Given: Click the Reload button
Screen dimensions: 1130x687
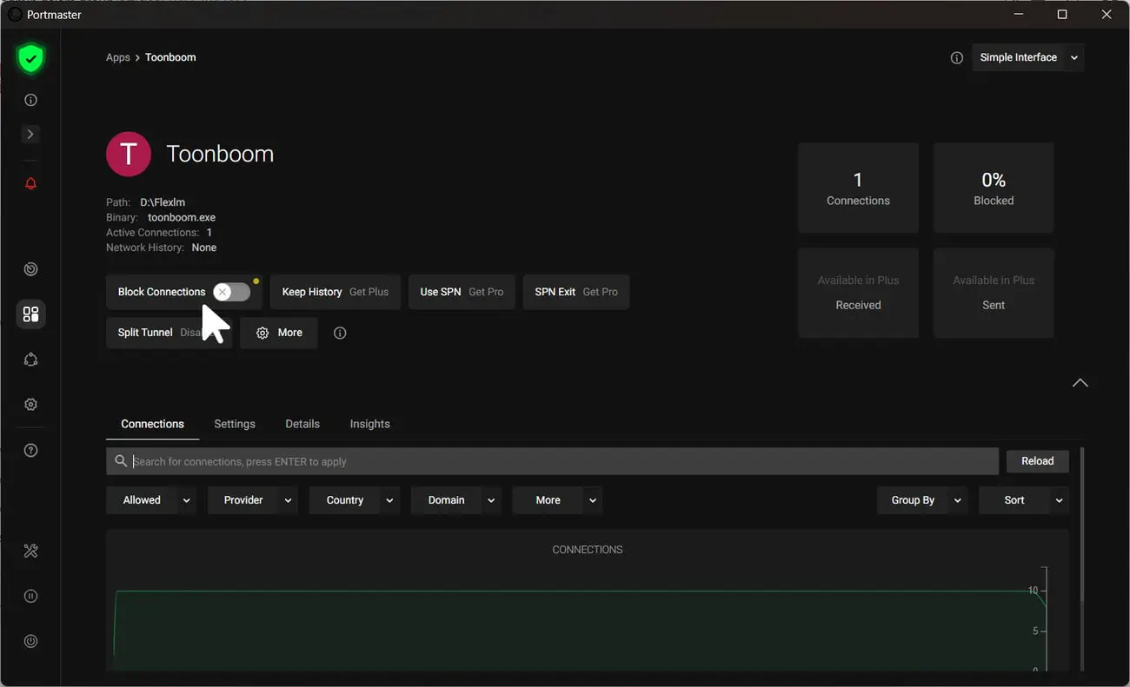Looking at the screenshot, I should 1037,461.
